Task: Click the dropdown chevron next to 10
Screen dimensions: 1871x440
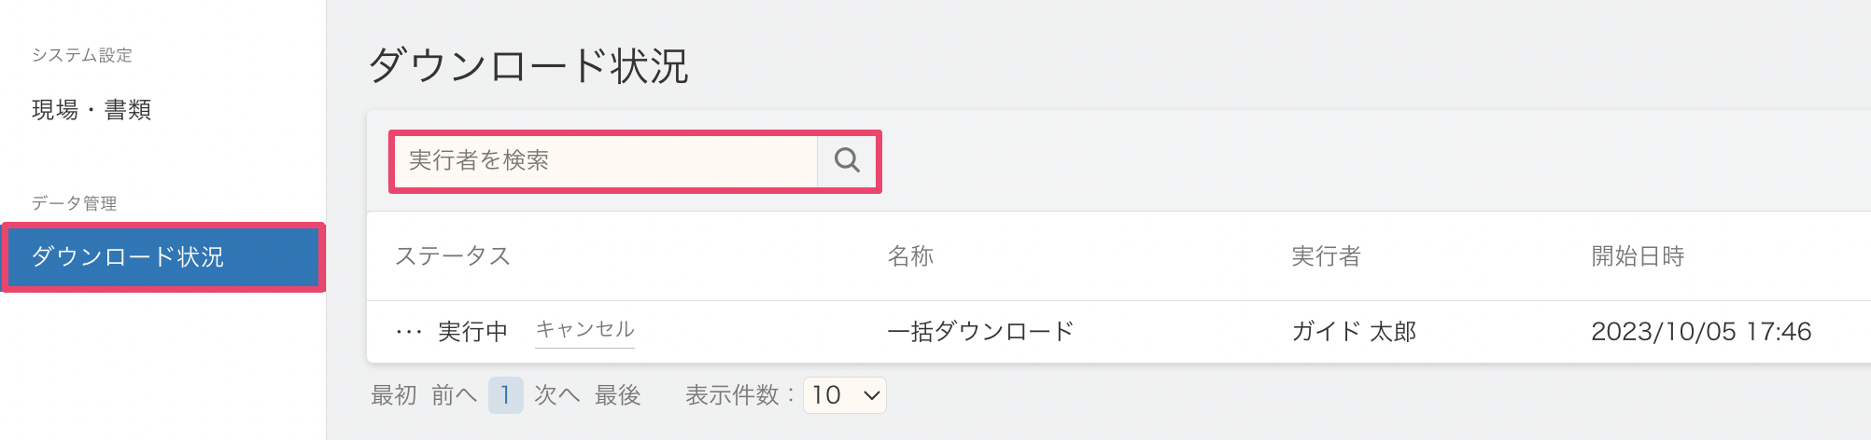Action: click(x=872, y=395)
